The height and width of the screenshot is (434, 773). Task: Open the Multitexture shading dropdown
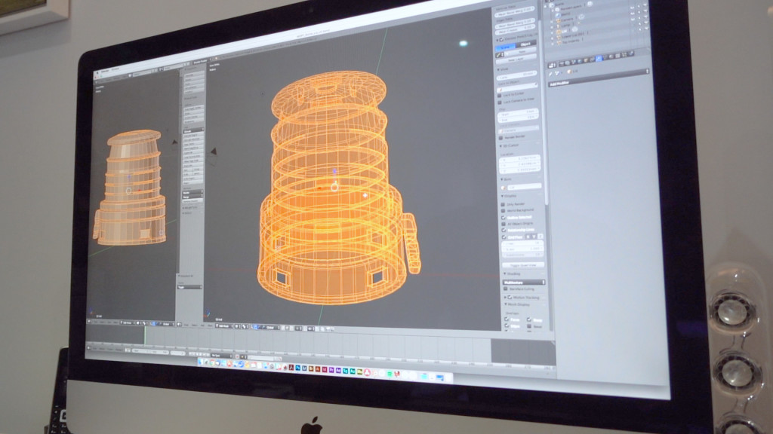(524, 282)
